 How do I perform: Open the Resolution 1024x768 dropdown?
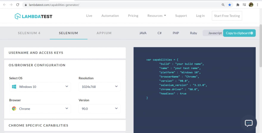pos(99,87)
